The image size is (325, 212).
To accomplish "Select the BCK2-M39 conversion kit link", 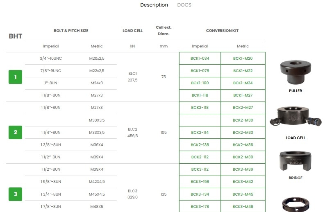I will 243,157.
